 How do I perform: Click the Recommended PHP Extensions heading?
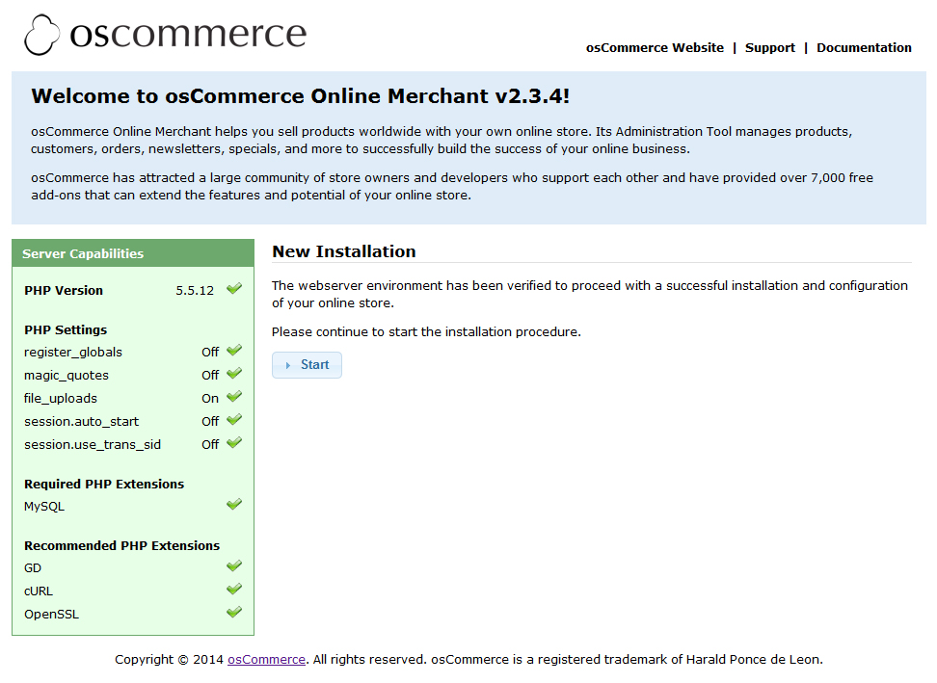pos(121,545)
